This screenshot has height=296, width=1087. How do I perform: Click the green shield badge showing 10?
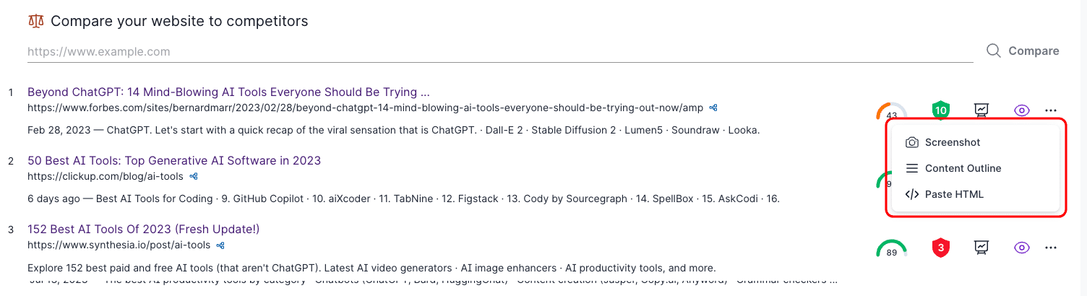point(940,110)
